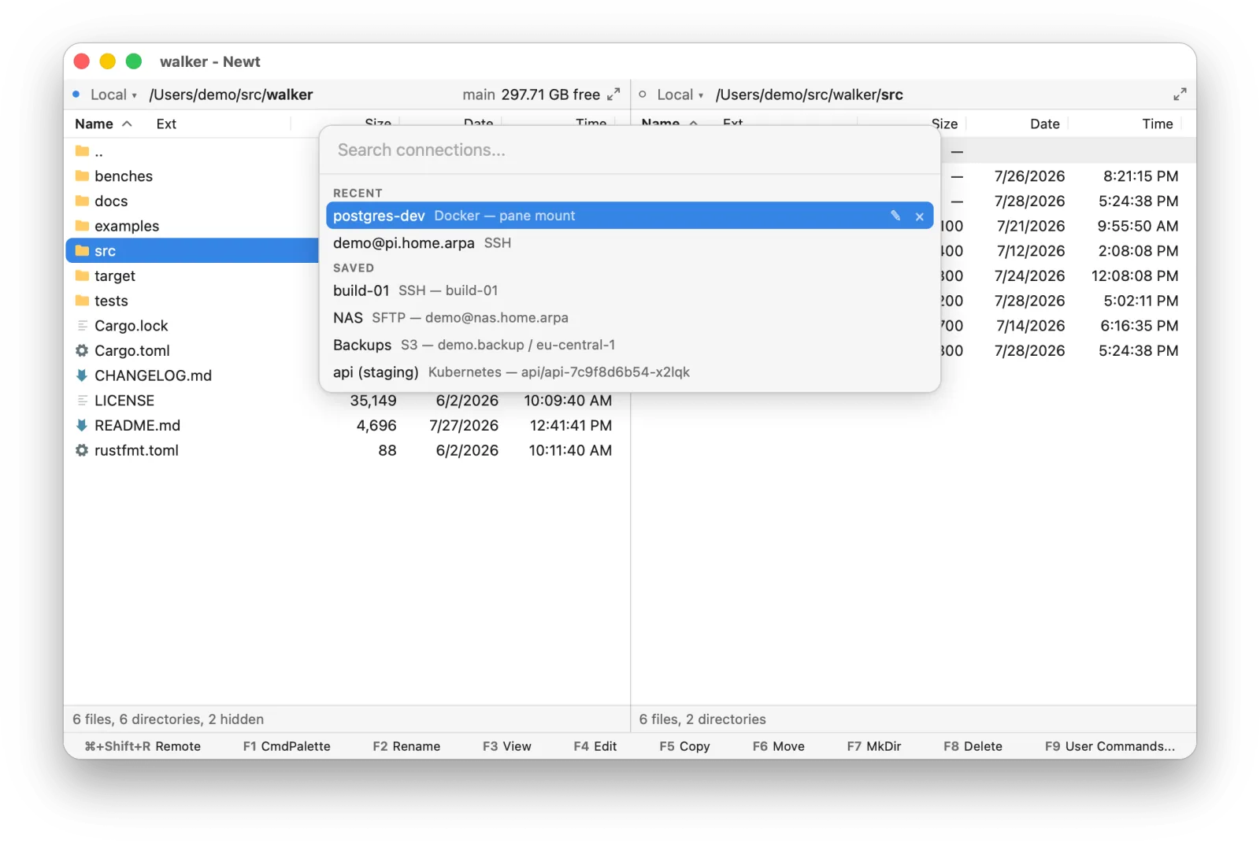Click the rustfmt.toml gear icon
1260x843 pixels.
tap(82, 450)
